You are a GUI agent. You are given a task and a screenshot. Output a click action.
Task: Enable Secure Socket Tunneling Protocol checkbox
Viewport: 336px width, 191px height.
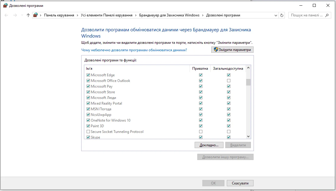[88, 132]
